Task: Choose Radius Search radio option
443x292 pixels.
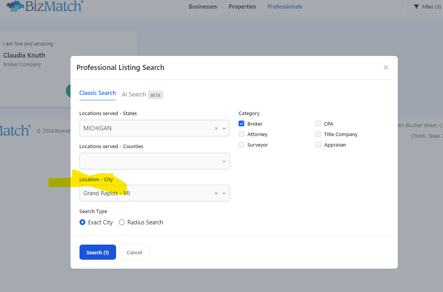Action: 122,222
